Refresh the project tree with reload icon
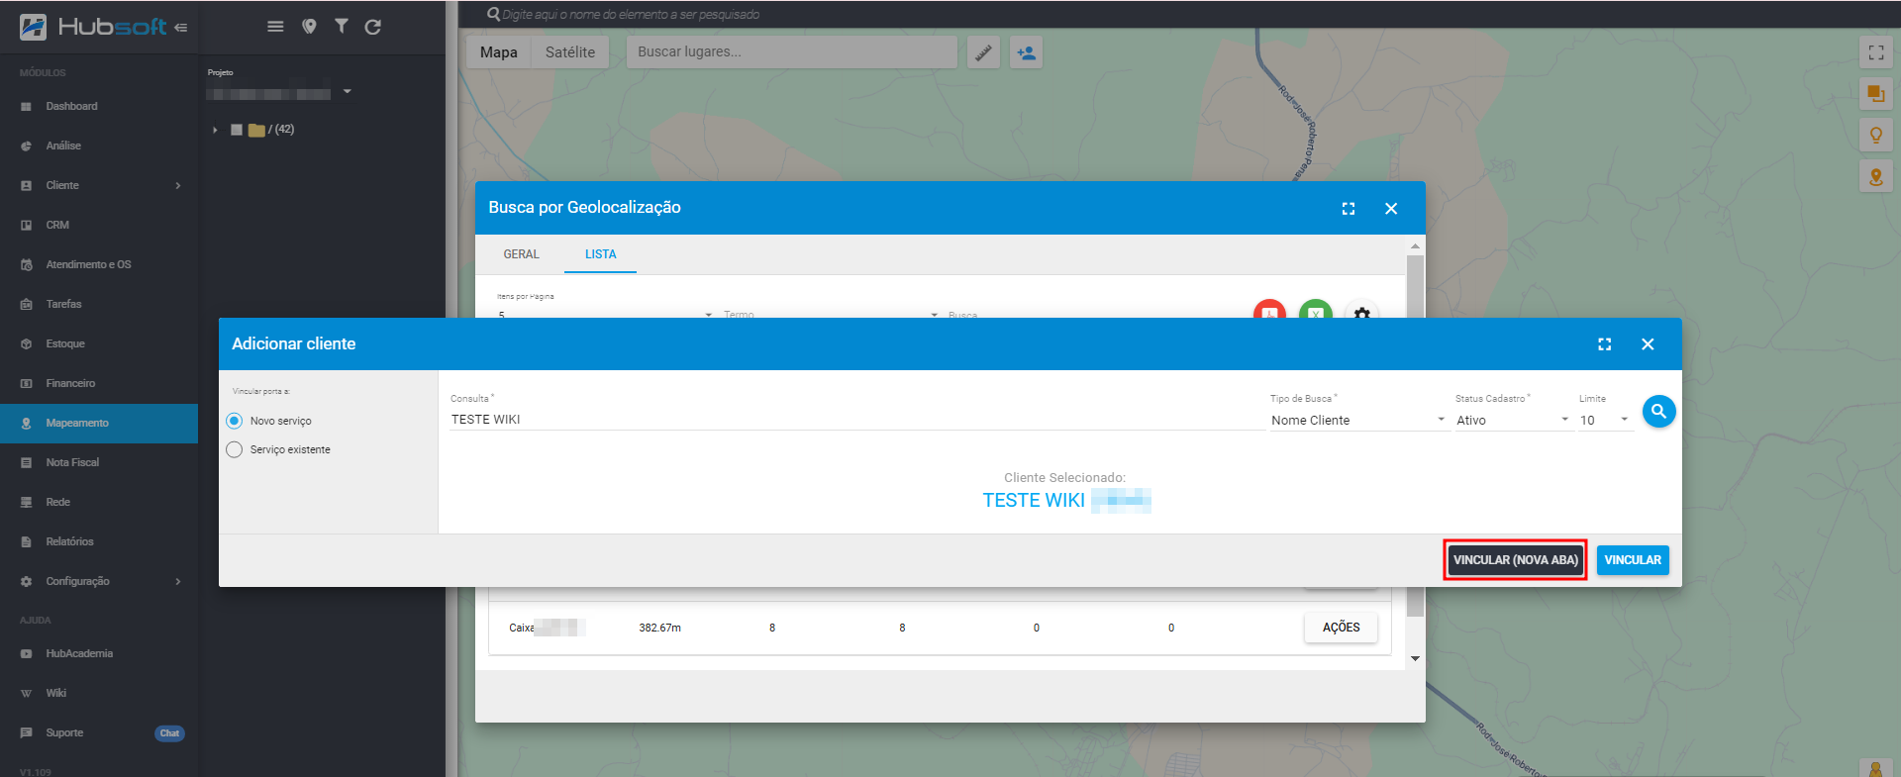The width and height of the screenshot is (1901, 777). point(372,27)
